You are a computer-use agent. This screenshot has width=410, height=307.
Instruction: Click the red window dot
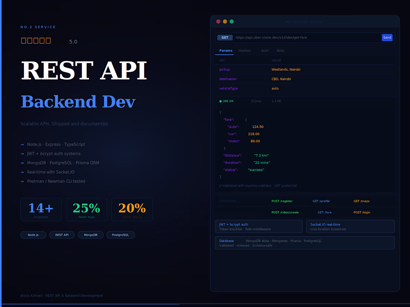[x=218, y=22]
